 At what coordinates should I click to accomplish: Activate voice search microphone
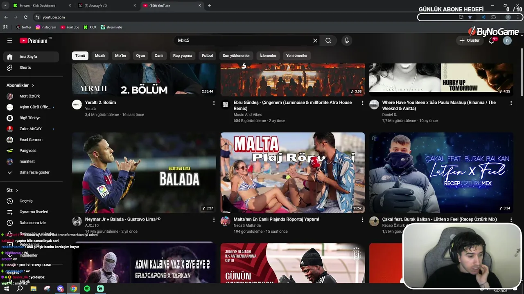coord(347,40)
